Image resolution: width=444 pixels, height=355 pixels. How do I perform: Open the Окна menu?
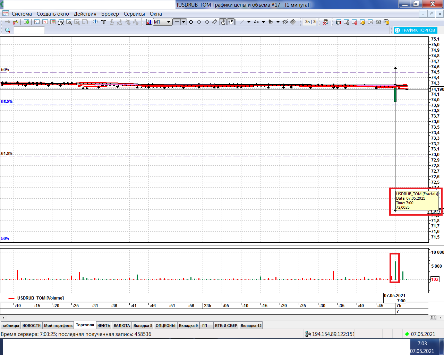pos(156,14)
